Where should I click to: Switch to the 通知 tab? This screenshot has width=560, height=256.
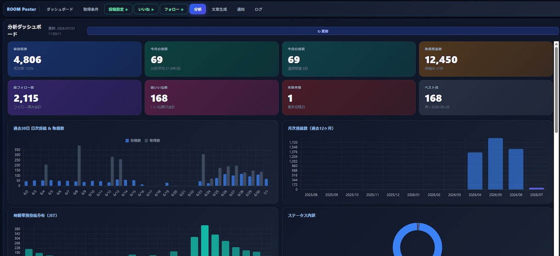pos(241,9)
